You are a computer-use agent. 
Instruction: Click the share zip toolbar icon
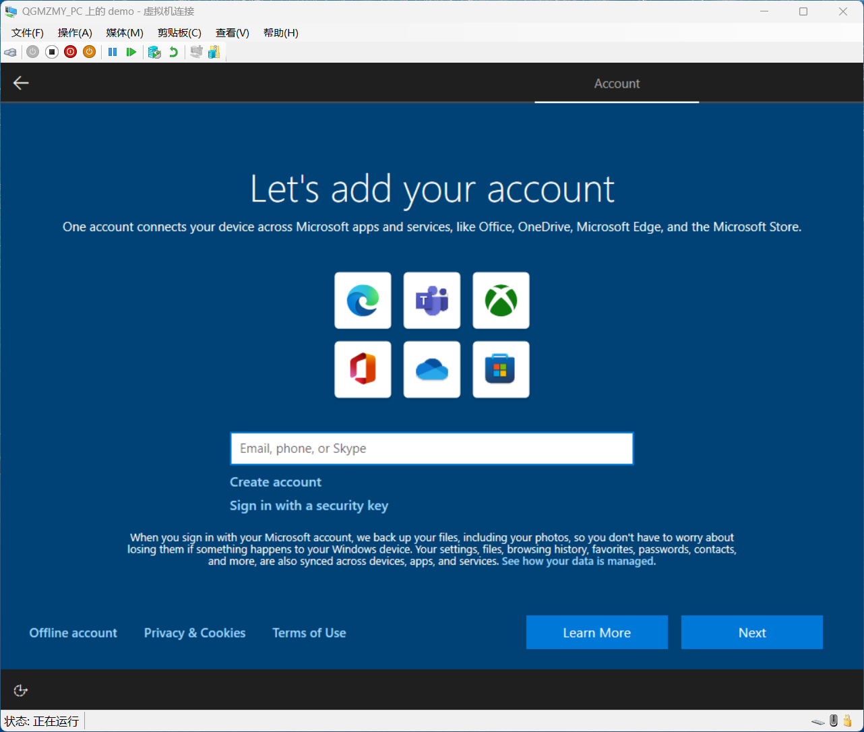click(x=214, y=52)
